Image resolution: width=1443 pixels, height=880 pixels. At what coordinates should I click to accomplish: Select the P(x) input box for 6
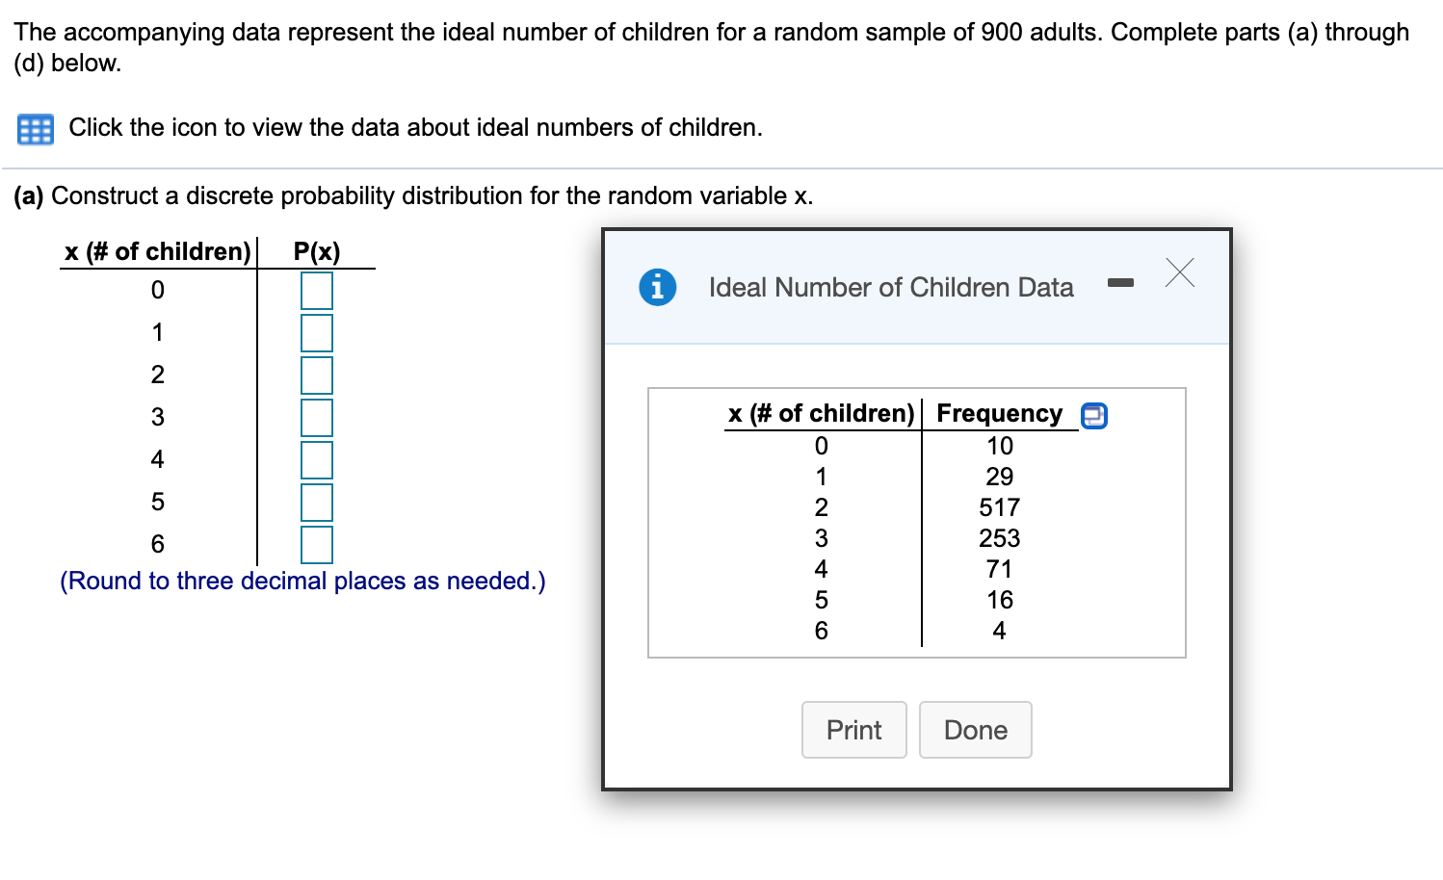316,544
